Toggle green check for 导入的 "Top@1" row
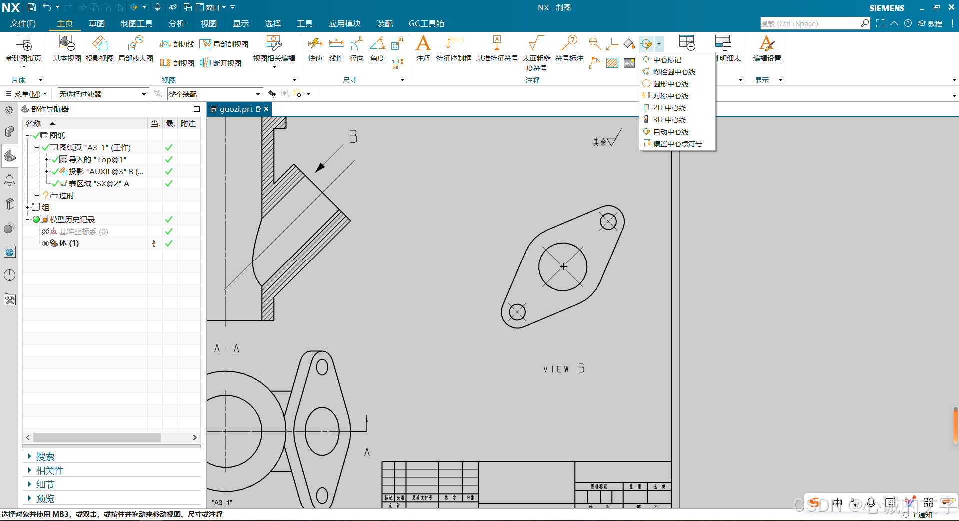Viewport: 959px width, 521px height. pos(169,160)
